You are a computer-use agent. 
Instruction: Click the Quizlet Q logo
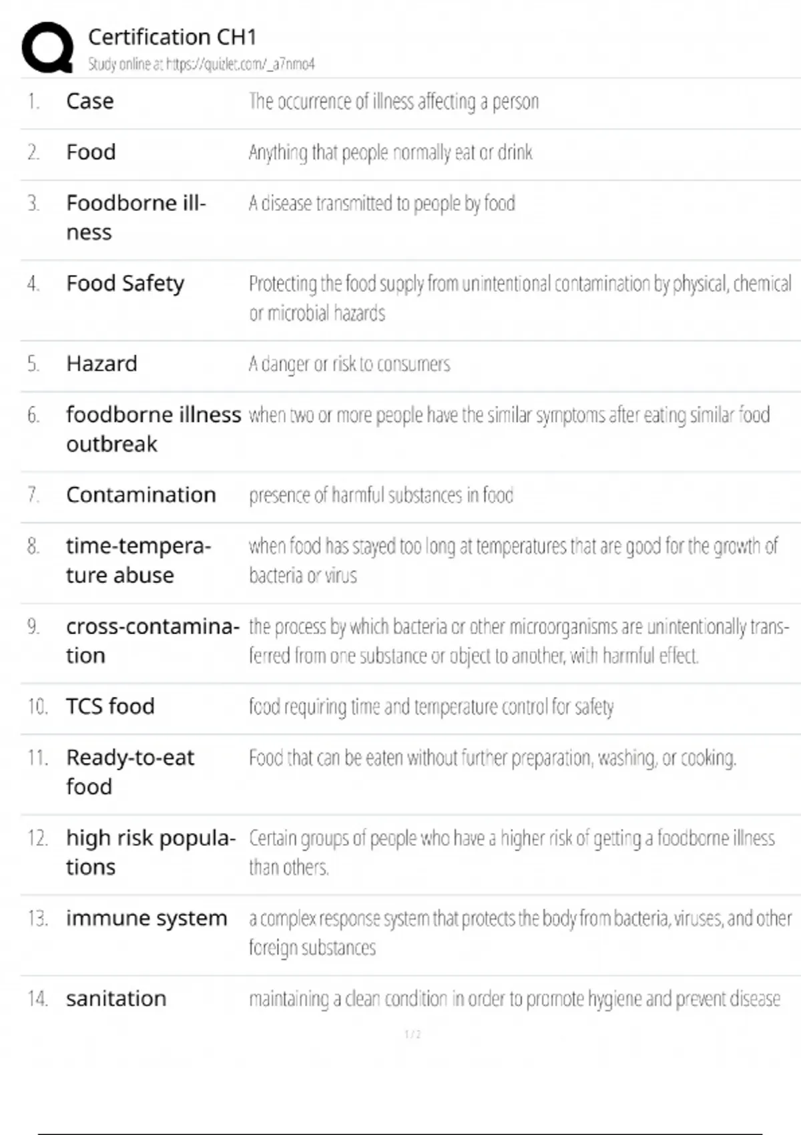(47, 47)
